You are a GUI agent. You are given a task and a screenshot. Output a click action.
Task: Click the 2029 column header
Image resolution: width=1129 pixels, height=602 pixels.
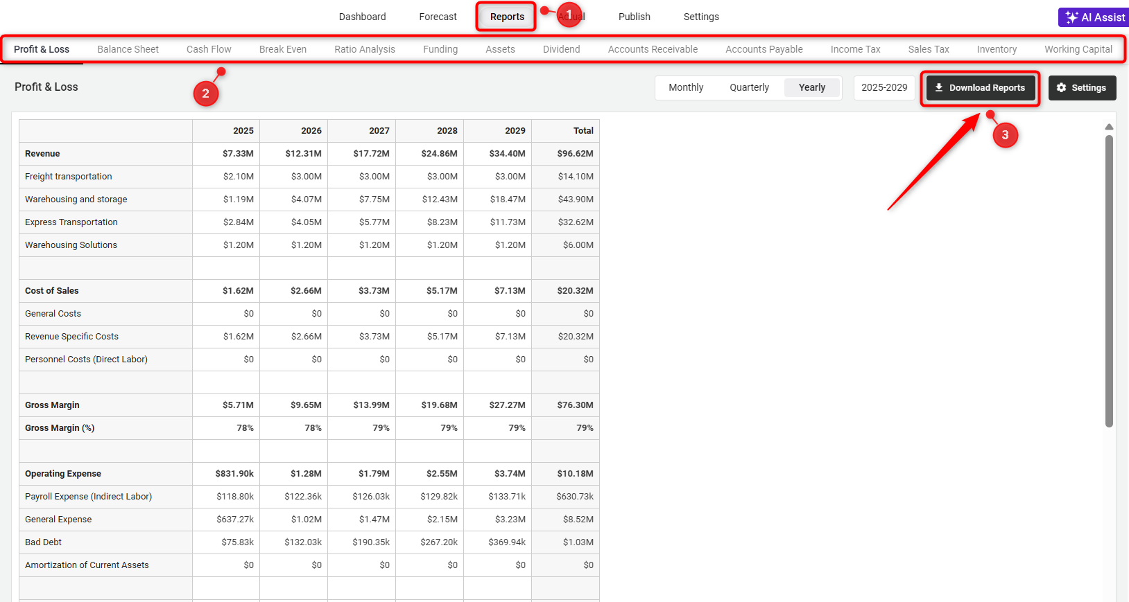pyautogui.click(x=498, y=131)
